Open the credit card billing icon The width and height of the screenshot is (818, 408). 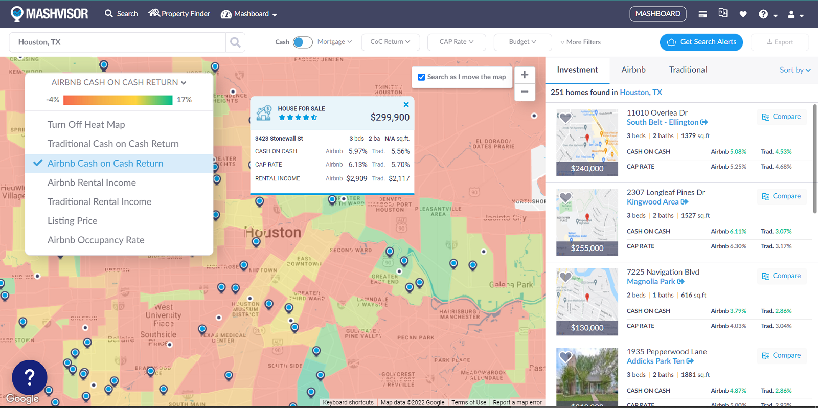click(703, 14)
